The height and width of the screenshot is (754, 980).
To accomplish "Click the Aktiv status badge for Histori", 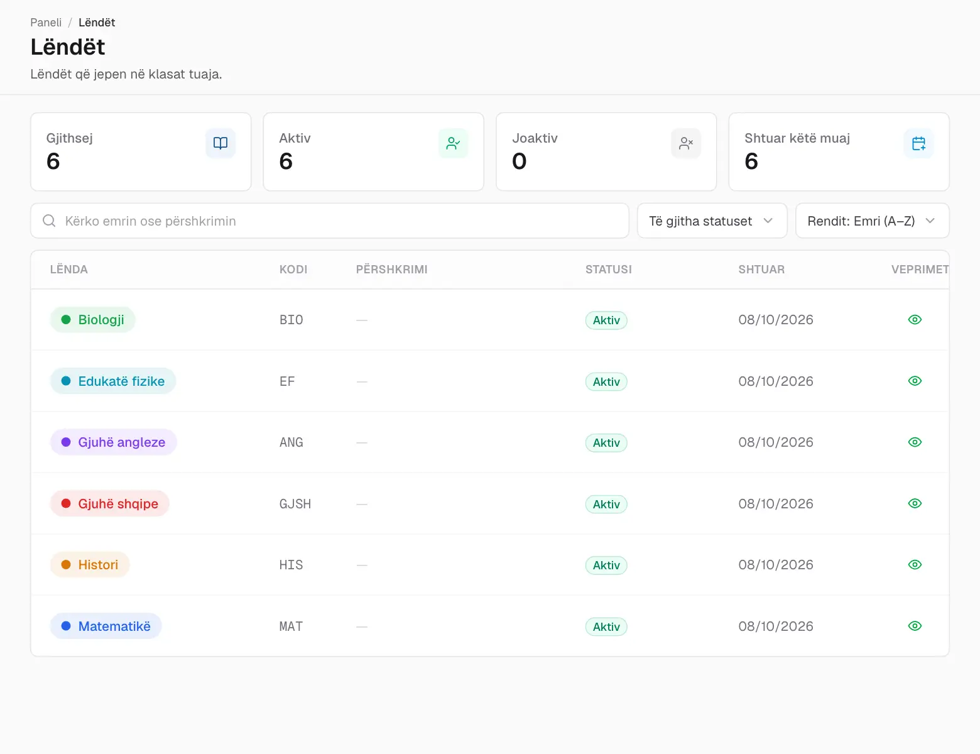I will click(x=606, y=565).
